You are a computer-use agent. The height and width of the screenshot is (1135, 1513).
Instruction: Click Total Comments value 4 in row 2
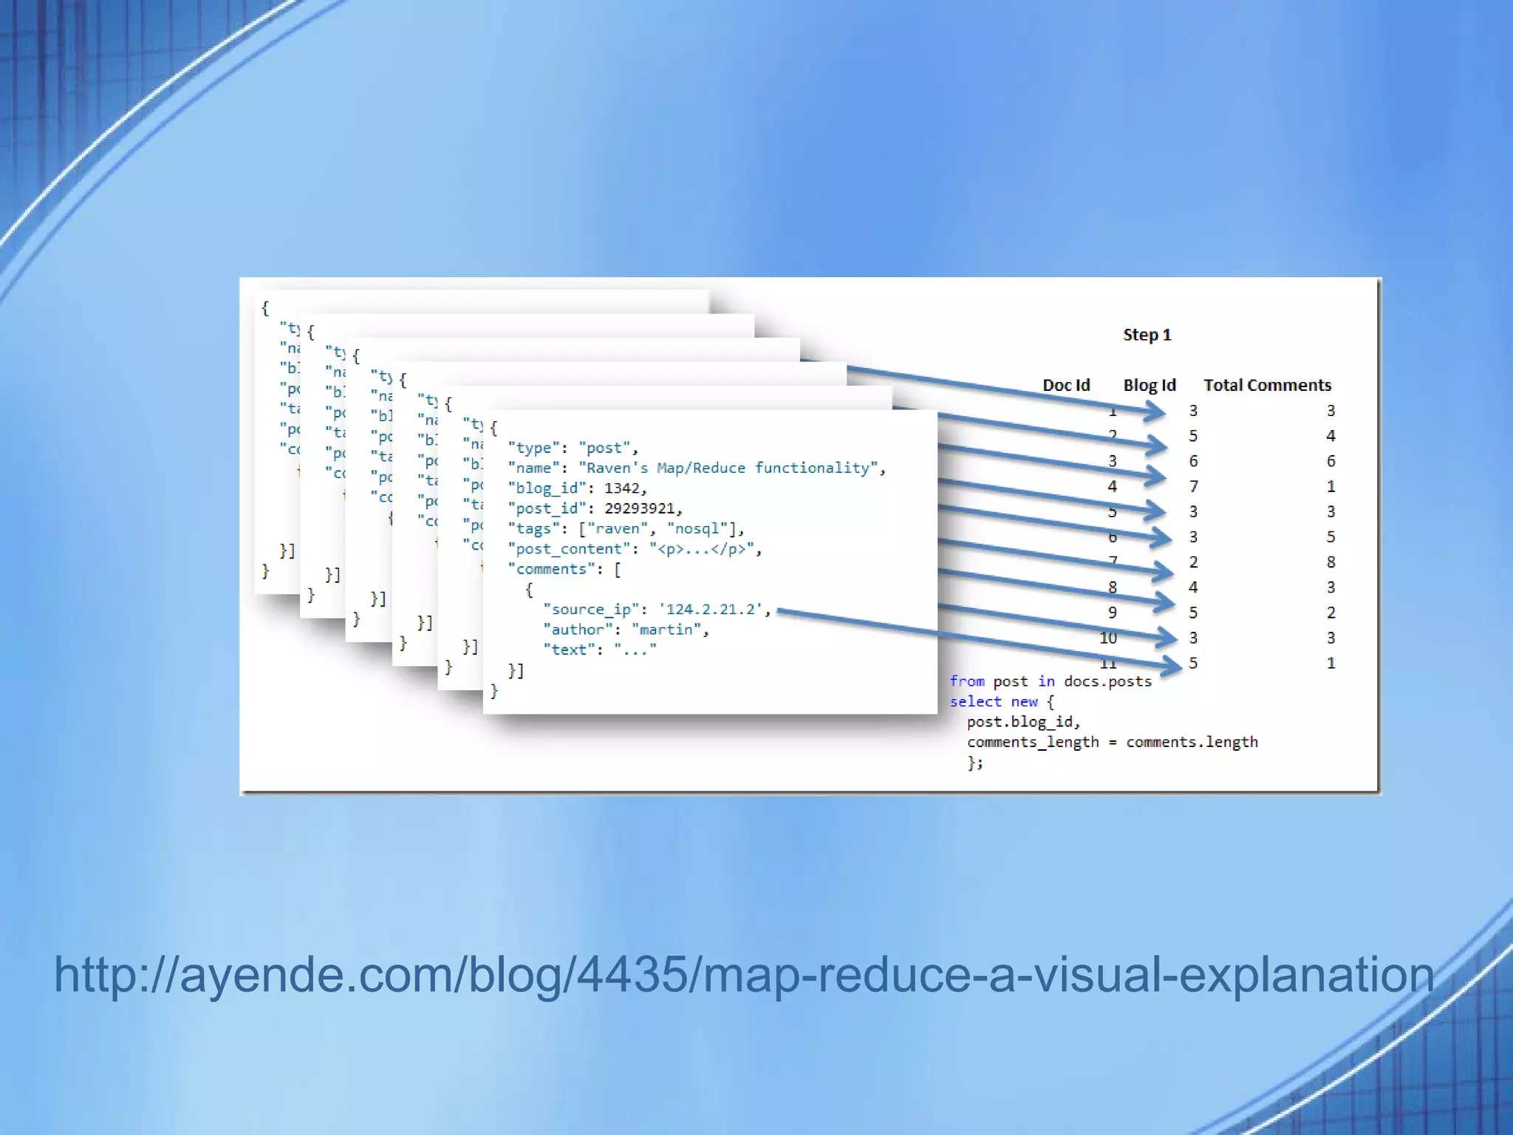[1331, 436]
